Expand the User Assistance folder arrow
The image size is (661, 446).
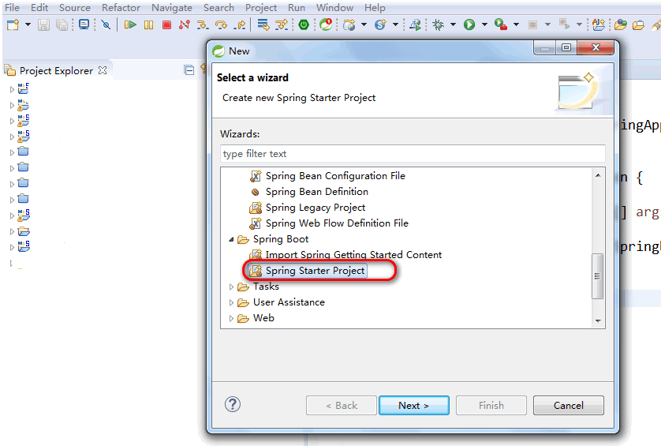point(231,302)
